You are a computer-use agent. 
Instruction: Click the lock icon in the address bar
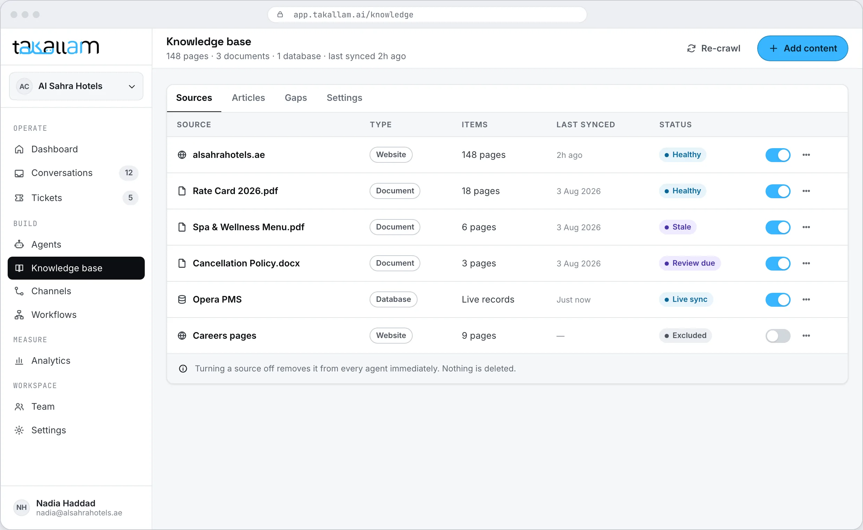[280, 14]
